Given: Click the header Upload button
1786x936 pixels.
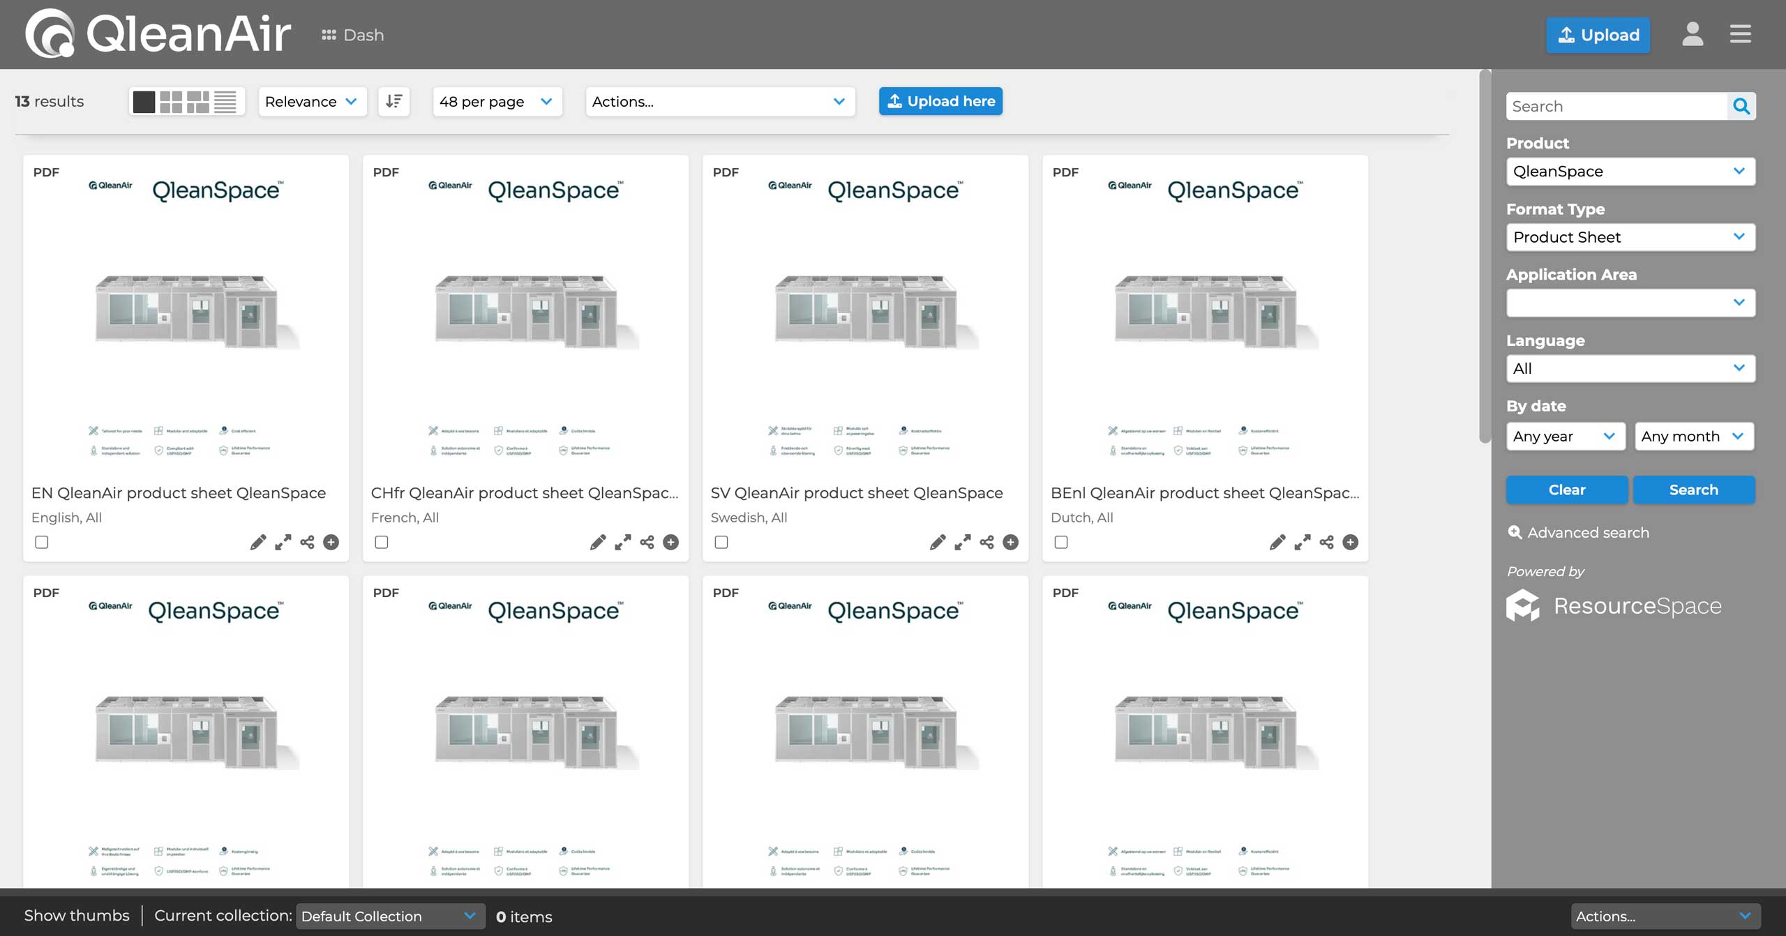Looking at the screenshot, I should click(1598, 35).
